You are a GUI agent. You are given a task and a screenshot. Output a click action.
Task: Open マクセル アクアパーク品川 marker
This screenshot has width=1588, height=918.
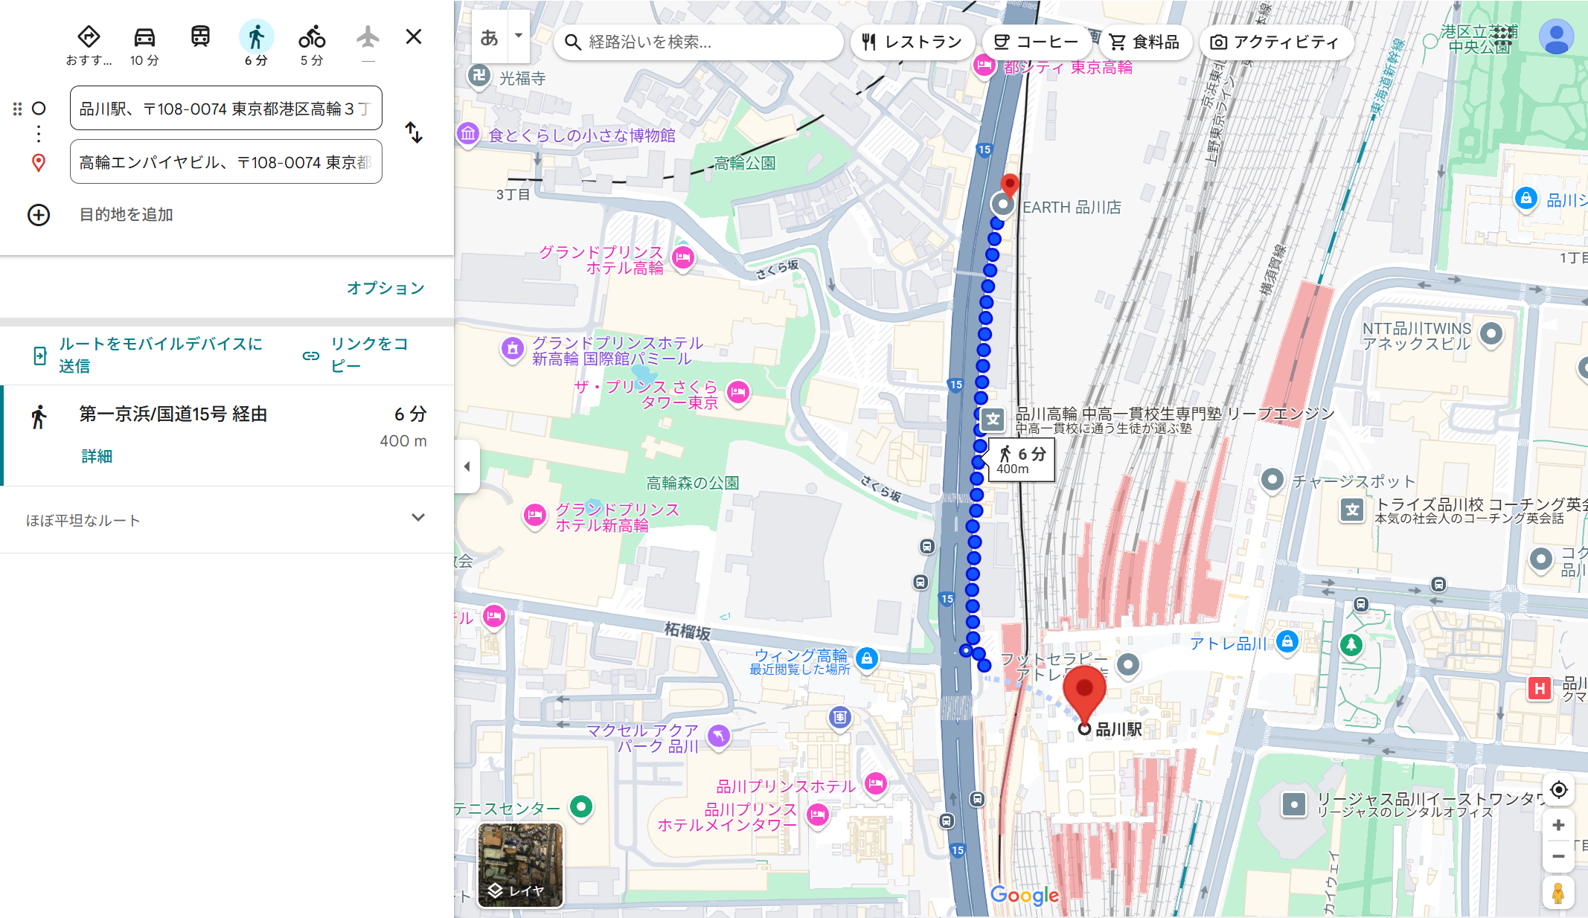(719, 736)
